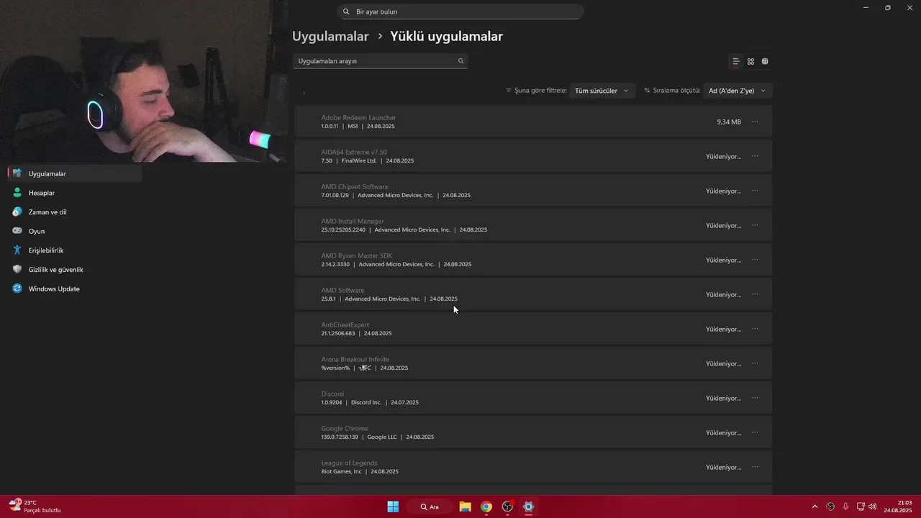Switch to list view layout
Viewport: 921px width, 518px height.
point(736,61)
